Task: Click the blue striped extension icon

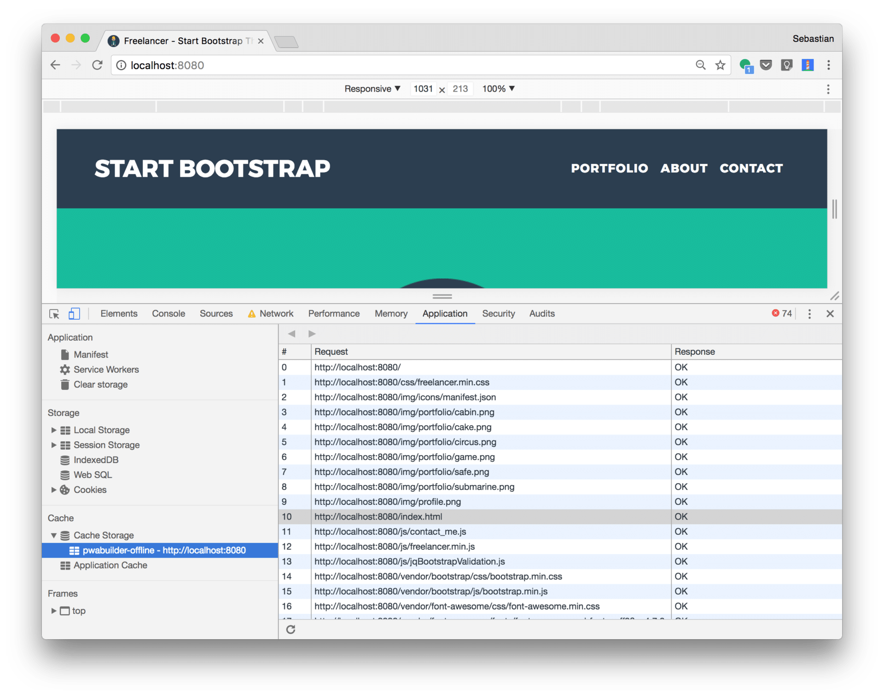Action: [808, 65]
